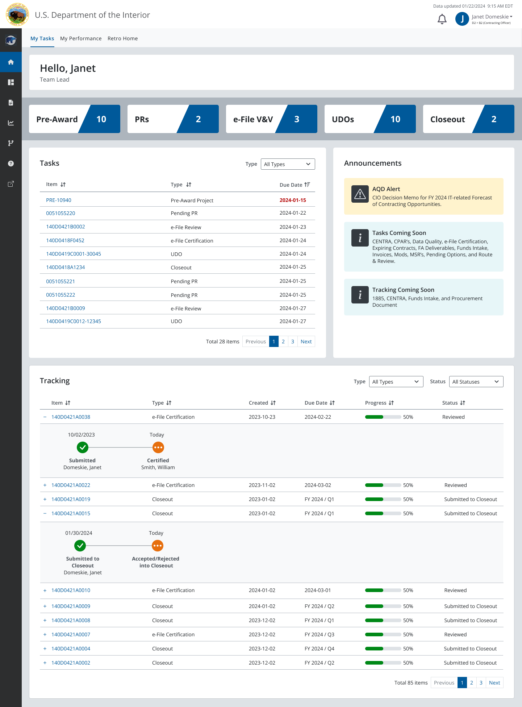Open the Closeout card
Screen dimensions: 522x707
(469, 119)
